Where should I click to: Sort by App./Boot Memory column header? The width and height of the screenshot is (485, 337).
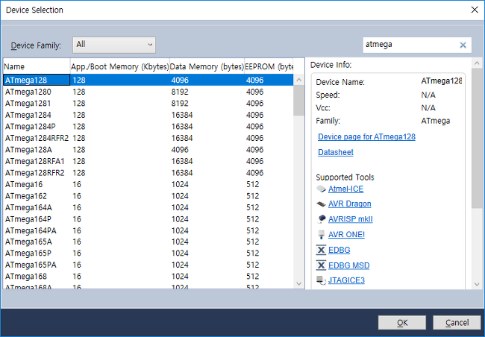120,66
